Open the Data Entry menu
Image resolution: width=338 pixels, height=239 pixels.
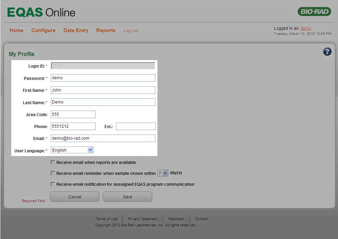pyautogui.click(x=76, y=30)
